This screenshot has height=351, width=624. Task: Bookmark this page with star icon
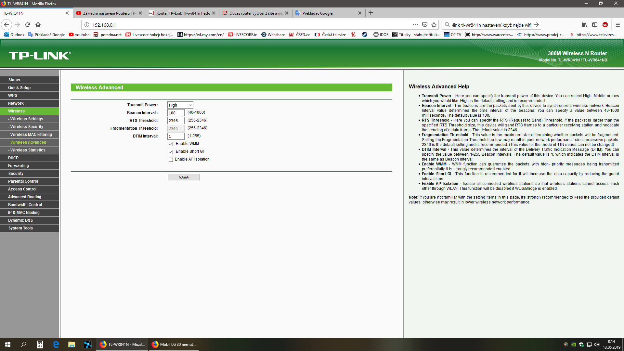click(434, 25)
